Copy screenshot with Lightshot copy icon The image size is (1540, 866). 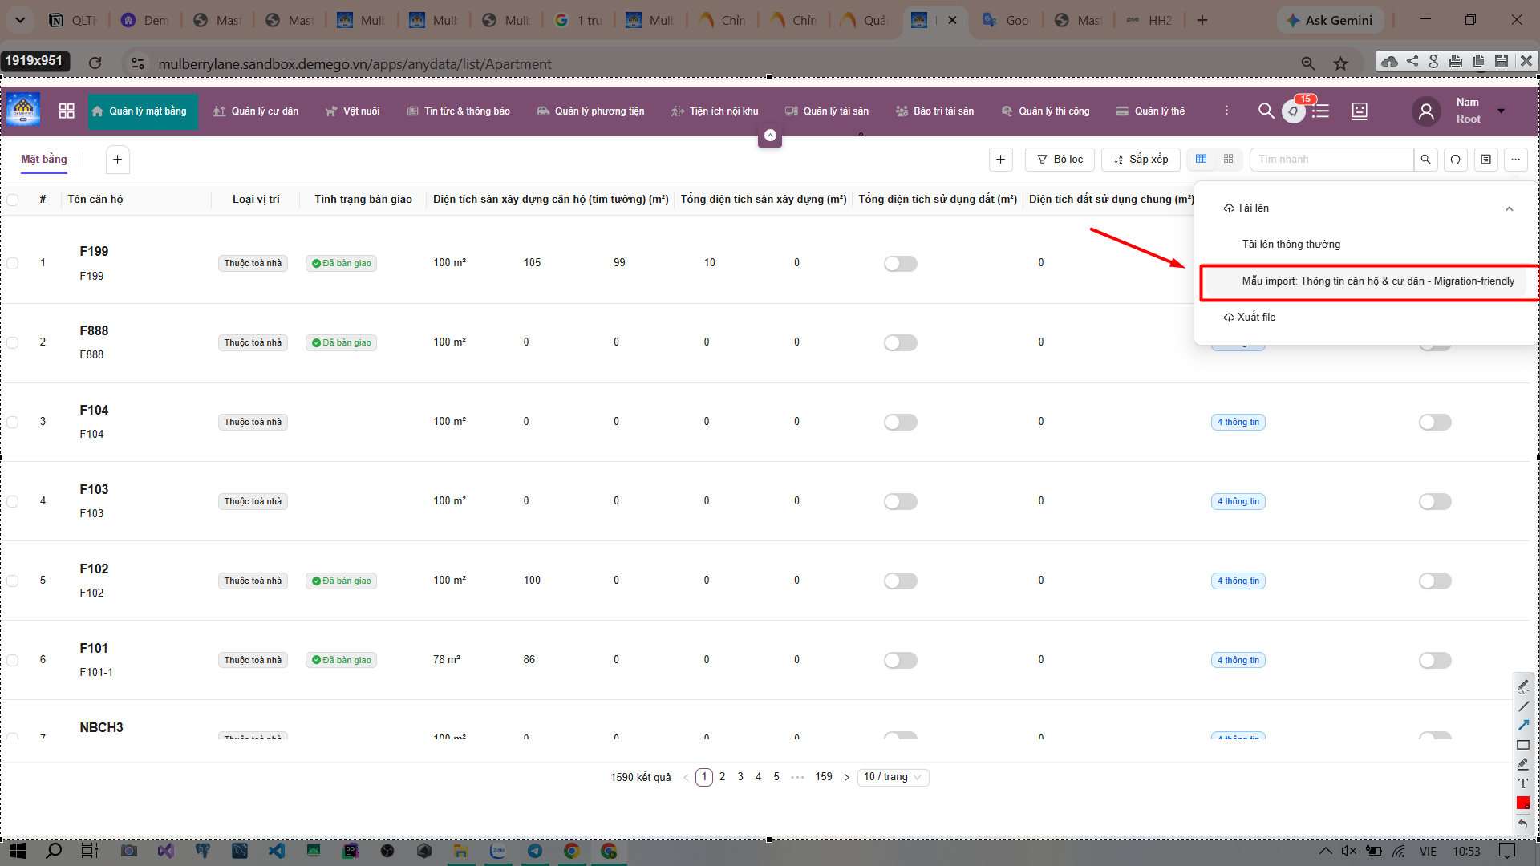[x=1479, y=60]
